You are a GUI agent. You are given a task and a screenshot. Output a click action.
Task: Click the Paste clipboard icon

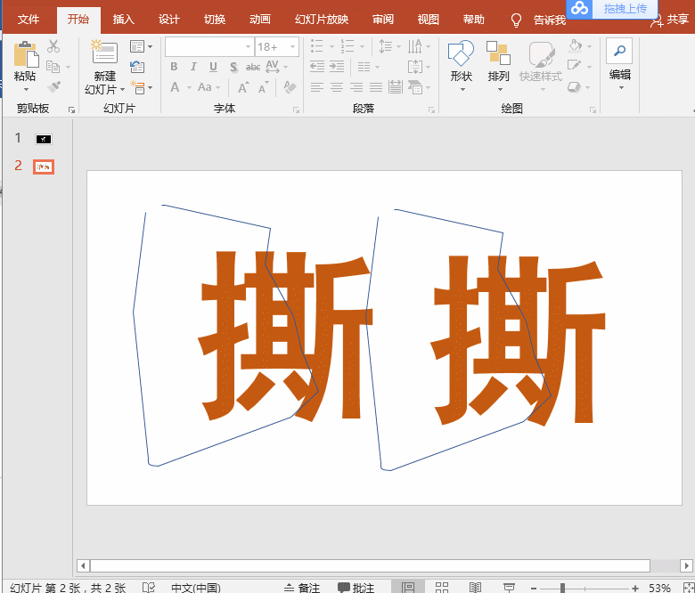point(26,54)
